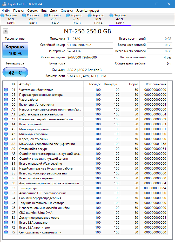Viewport: 175px width, 242px height.
Task: Click the status orb for attribute B1
Action: [6, 163]
